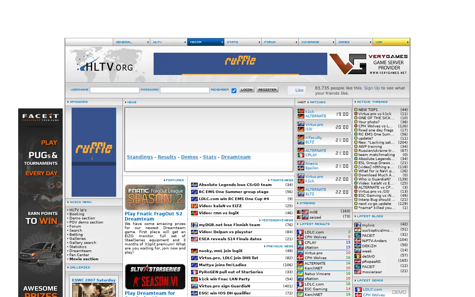
Task: Click the flag icon beside the mylvis blog
Action: [x=358, y=225]
